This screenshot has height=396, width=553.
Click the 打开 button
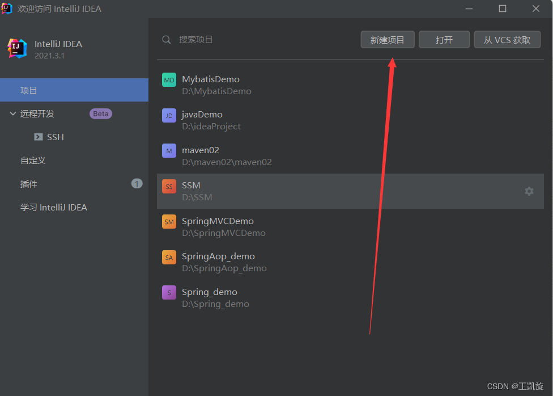(x=444, y=40)
